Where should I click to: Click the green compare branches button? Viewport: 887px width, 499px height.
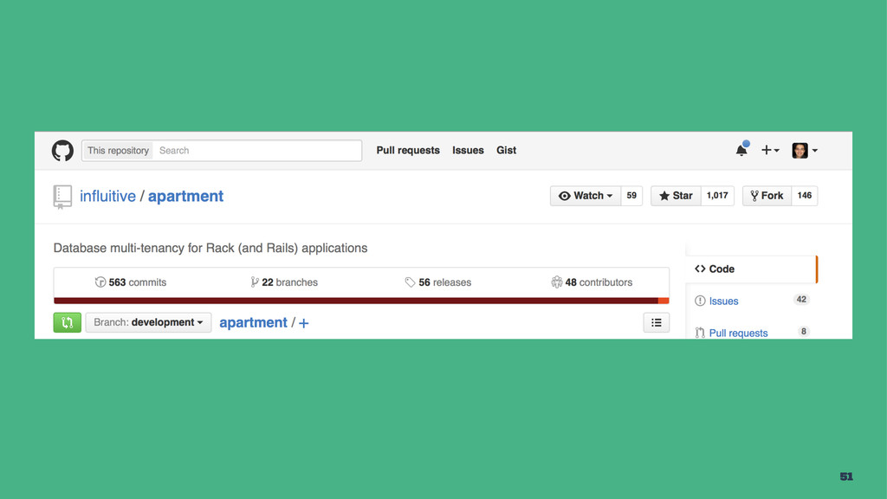pyautogui.click(x=68, y=322)
